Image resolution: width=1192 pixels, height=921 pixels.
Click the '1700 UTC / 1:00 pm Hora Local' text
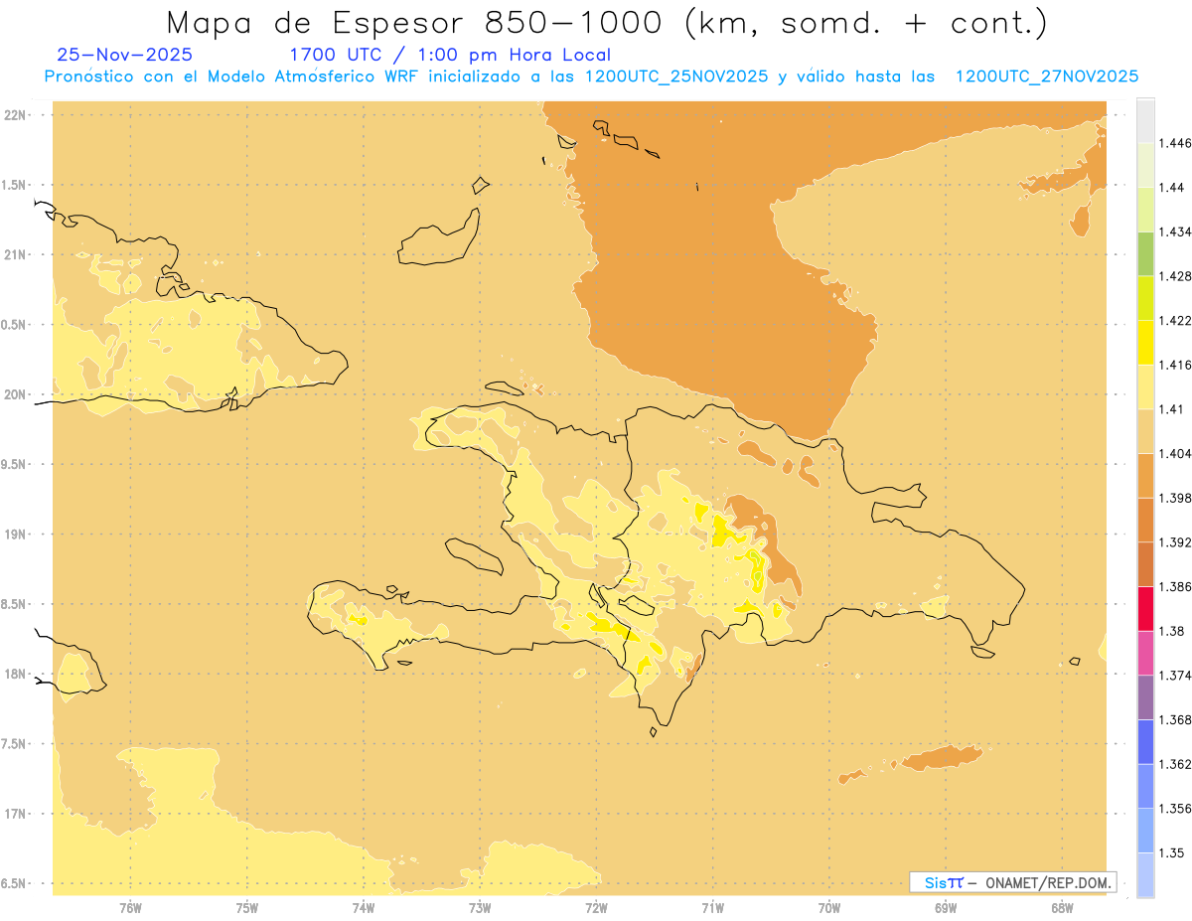click(450, 55)
